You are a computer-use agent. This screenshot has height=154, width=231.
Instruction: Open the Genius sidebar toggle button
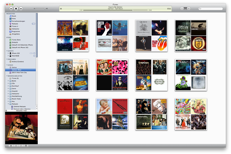[26, 146]
